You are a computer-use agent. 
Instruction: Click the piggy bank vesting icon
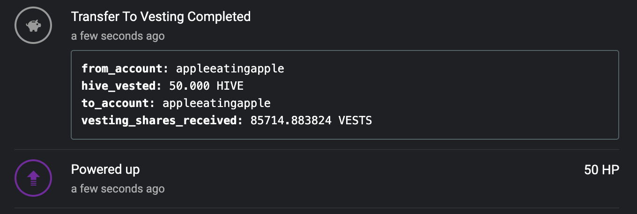click(33, 25)
